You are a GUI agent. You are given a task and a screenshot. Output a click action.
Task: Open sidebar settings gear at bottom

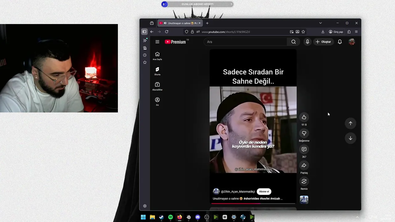pos(145,206)
